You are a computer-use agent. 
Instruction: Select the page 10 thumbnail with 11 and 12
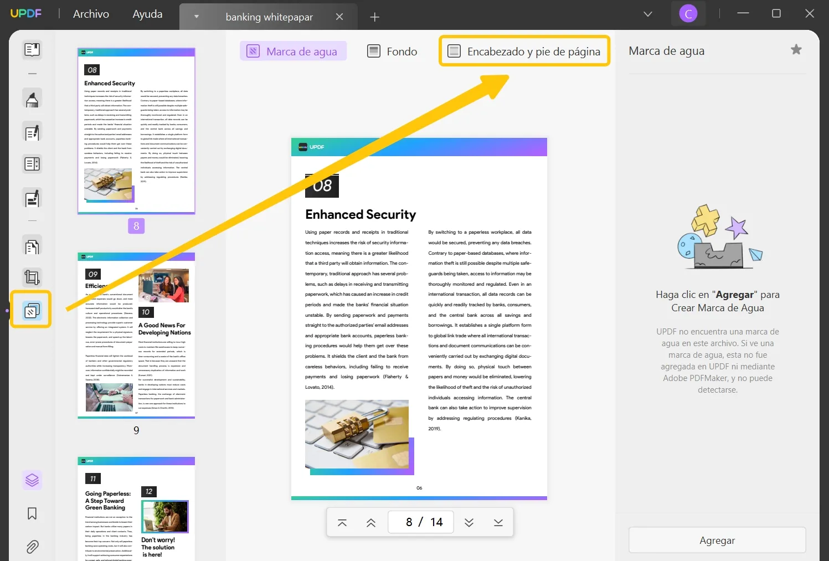[136, 509]
